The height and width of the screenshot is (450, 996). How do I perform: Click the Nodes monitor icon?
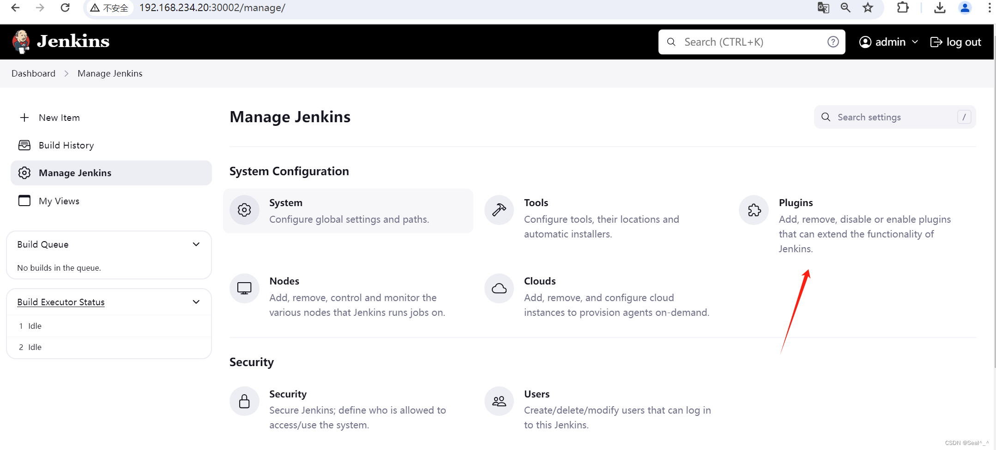[x=244, y=289]
